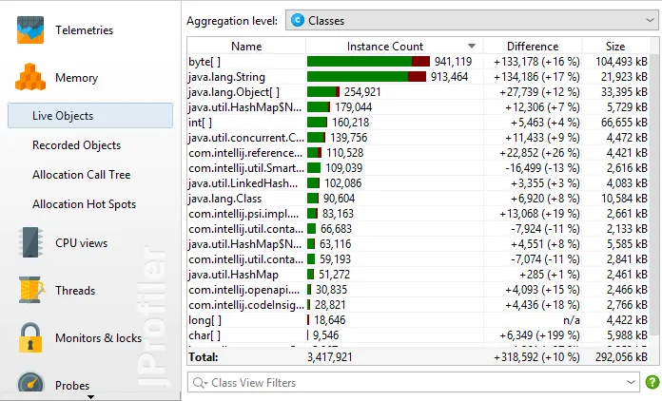
Task: Click the n/a difference cell
Action: [572, 320]
